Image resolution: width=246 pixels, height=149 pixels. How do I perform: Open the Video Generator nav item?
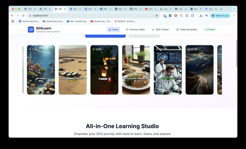click(187, 29)
